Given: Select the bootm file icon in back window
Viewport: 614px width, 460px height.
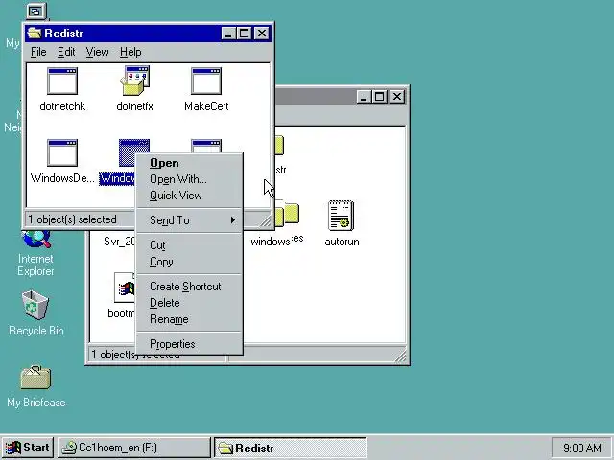Looking at the screenshot, I should click(125, 287).
